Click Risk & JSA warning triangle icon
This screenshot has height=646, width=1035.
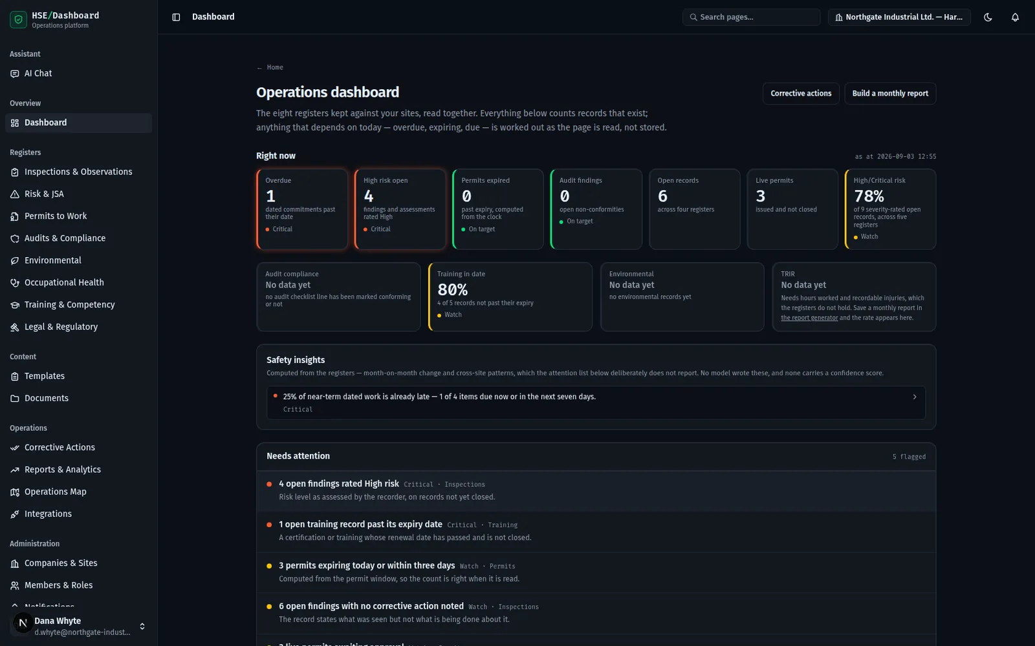pos(15,194)
